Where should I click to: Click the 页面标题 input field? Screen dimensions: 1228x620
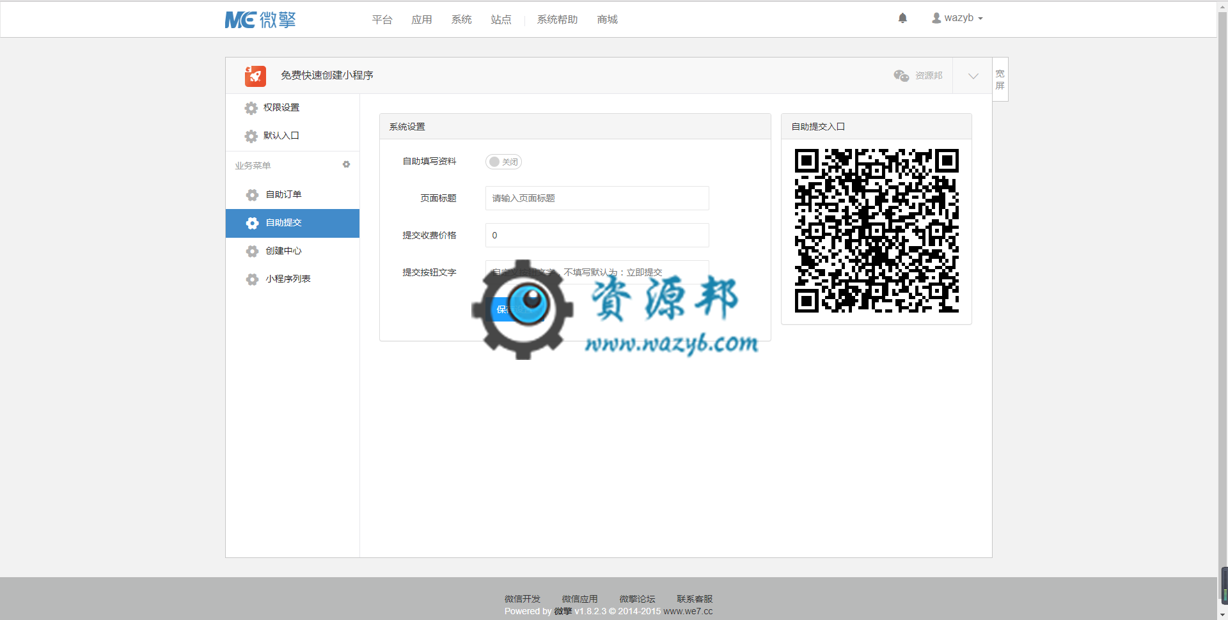click(597, 198)
